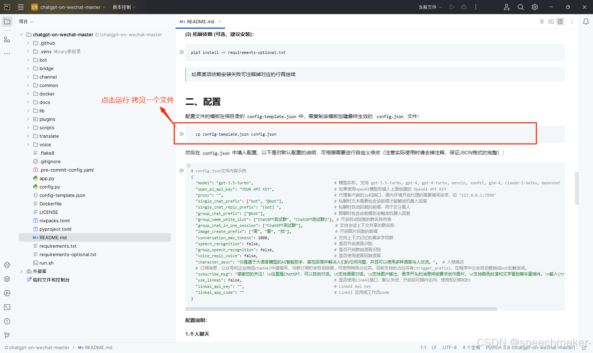Viewport: 593px width, 353px height.
Task: Open the Services tool window
Action: pyautogui.click(x=7, y=293)
